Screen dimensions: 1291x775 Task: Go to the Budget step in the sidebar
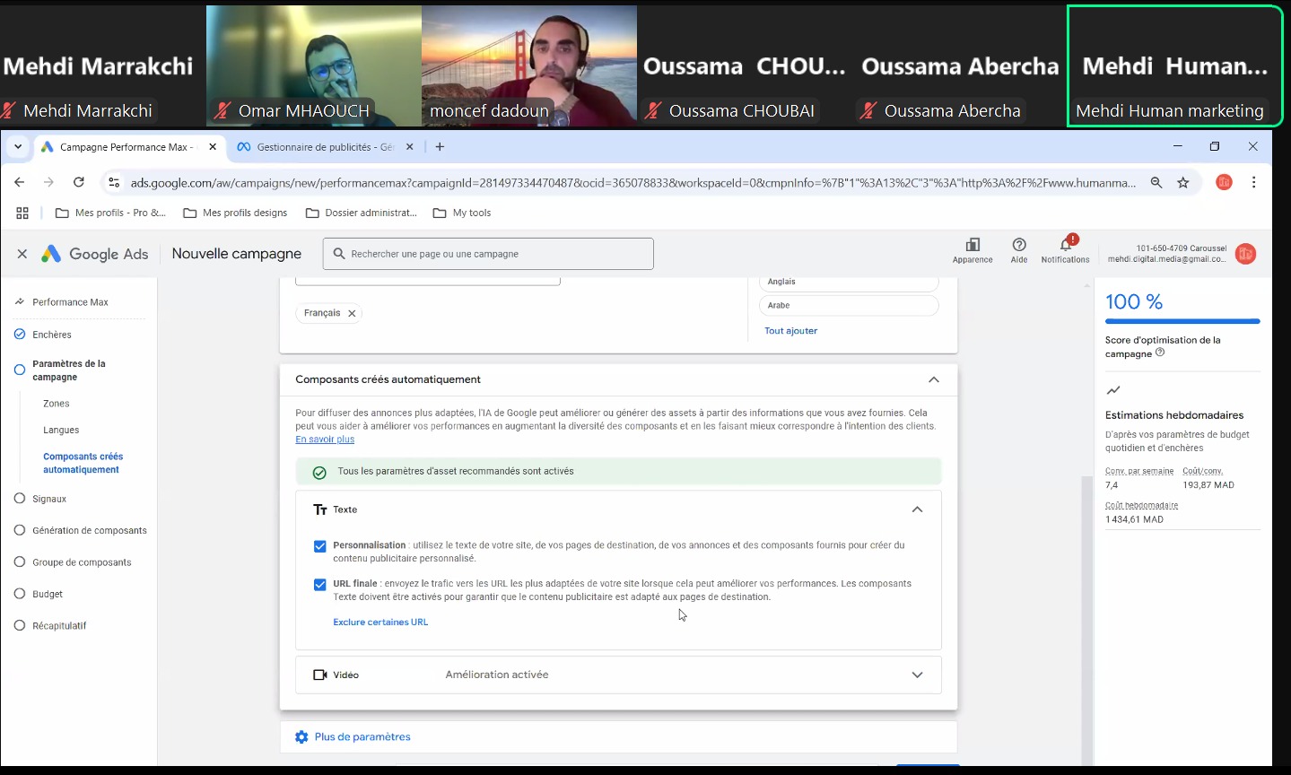48,594
